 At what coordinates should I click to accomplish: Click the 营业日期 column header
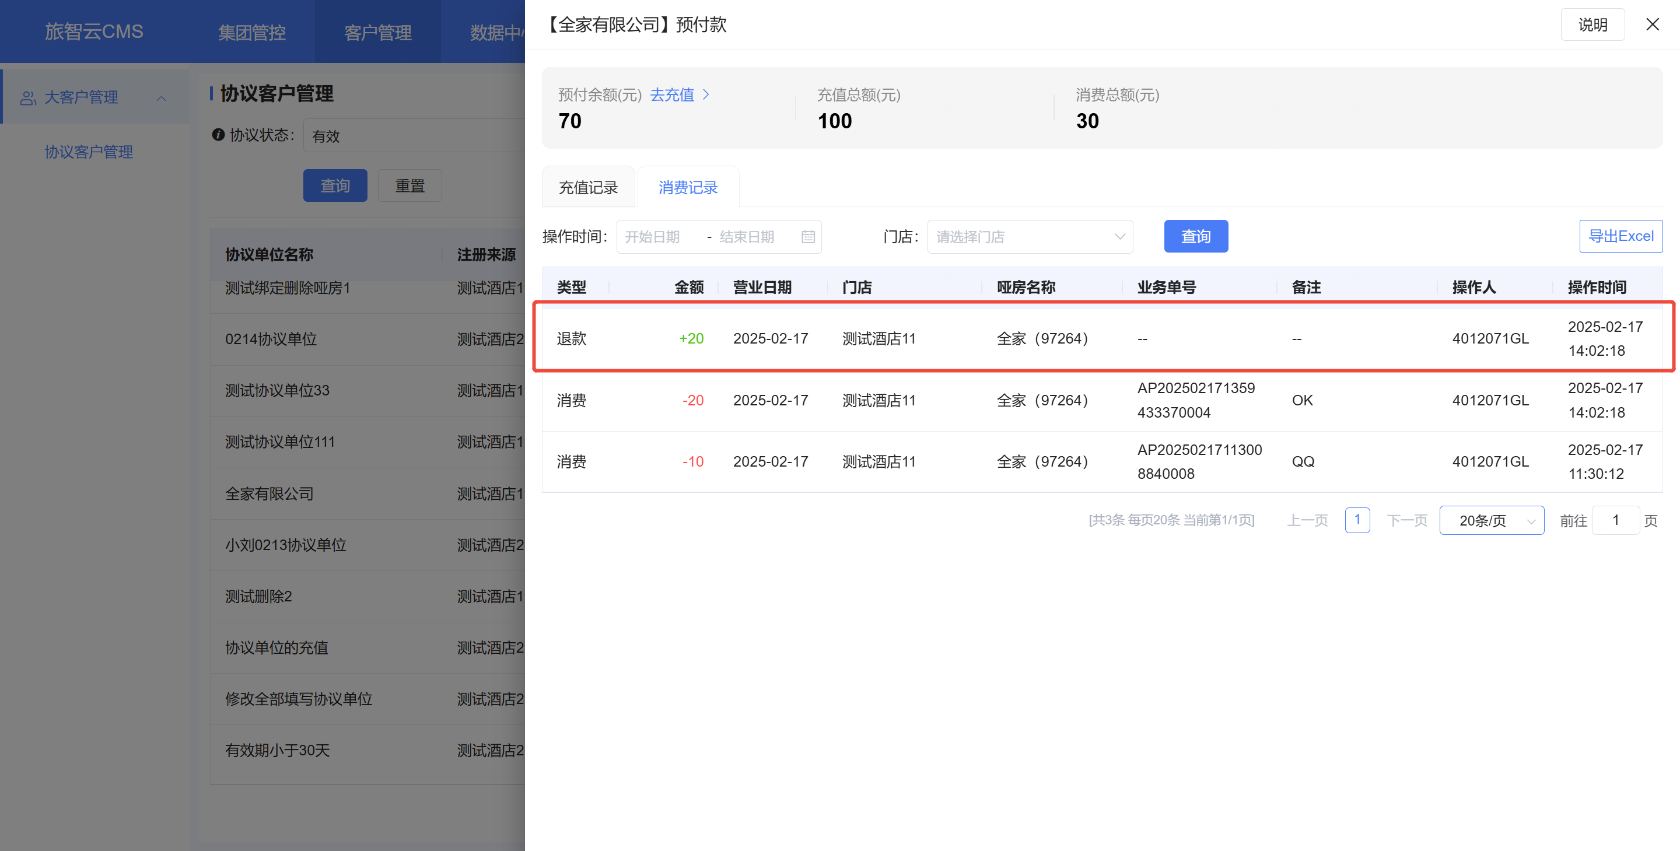coord(762,287)
